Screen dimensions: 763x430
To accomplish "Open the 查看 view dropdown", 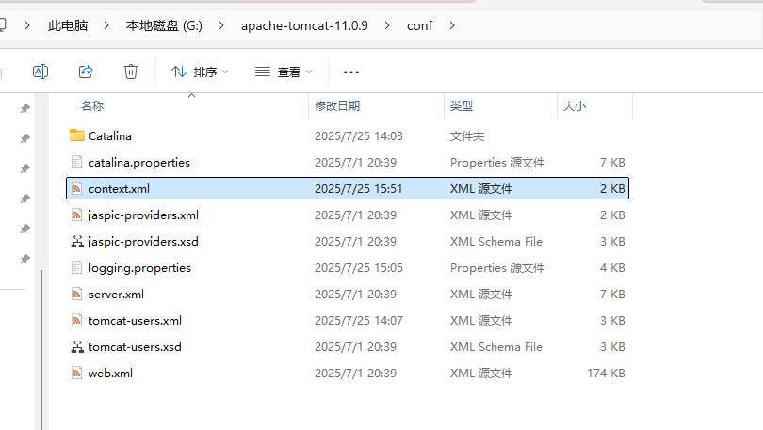I will coord(284,72).
